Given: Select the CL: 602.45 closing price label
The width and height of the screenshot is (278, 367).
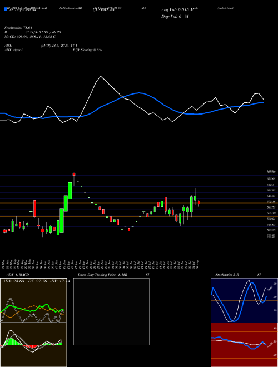Looking at the screenshot, I should (x=103, y=10).
